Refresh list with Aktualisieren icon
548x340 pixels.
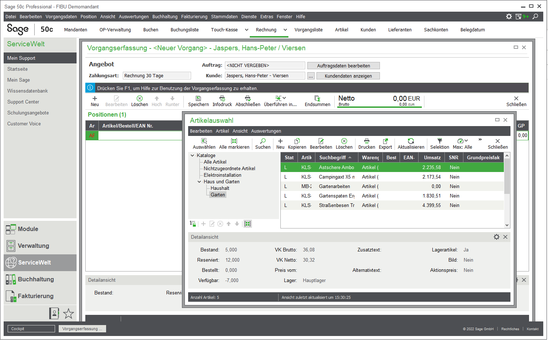[x=411, y=141]
